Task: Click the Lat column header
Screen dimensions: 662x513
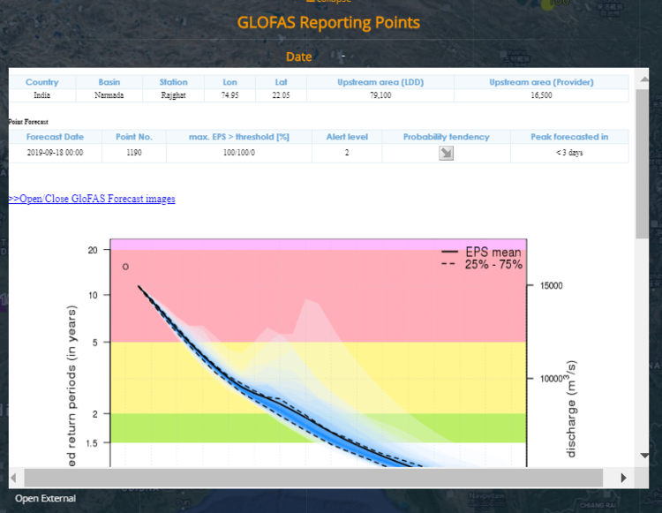Action: [281, 82]
